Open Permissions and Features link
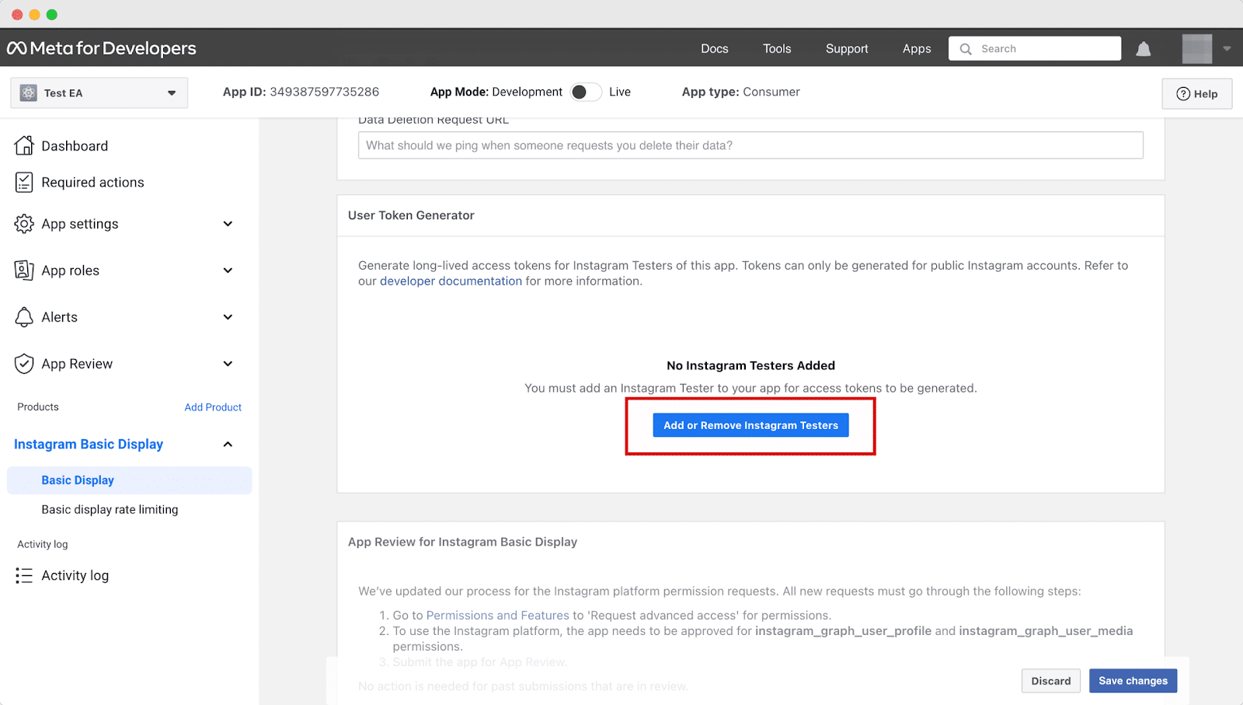1243x705 pixels. pos(497,616)
